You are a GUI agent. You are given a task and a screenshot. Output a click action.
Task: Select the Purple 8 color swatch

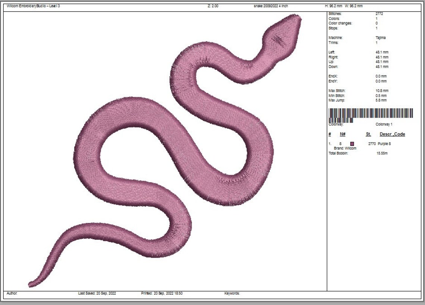click(x=353, y=143)
